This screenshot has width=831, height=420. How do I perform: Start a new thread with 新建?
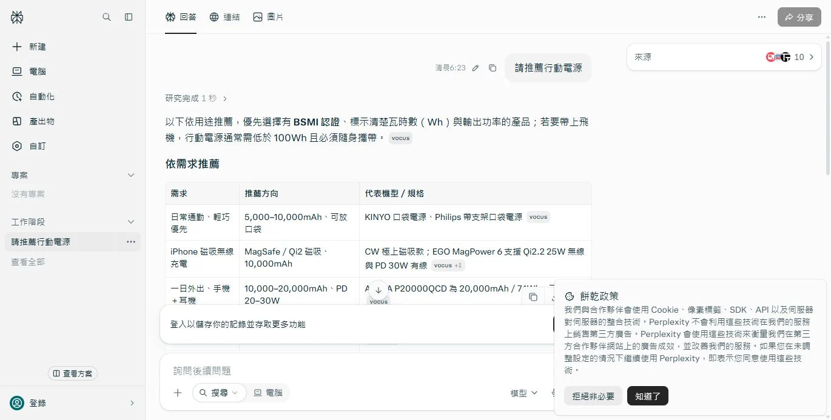coord(73,47)
